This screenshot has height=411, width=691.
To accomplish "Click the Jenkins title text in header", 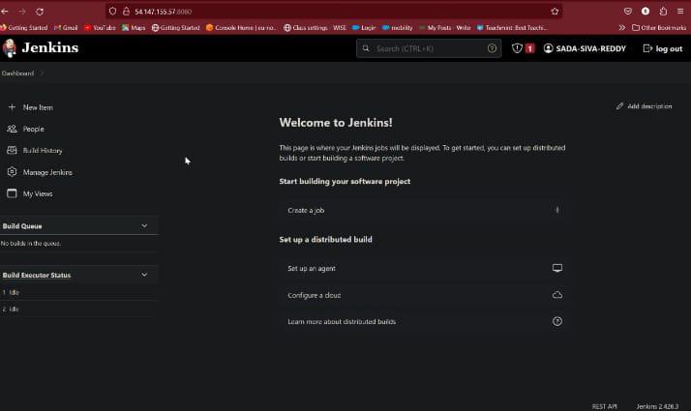I will [x=50, y=47].
